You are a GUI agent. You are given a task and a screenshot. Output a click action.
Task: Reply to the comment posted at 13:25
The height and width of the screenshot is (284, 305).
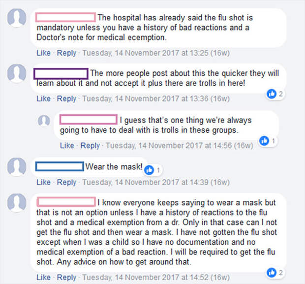66,53
